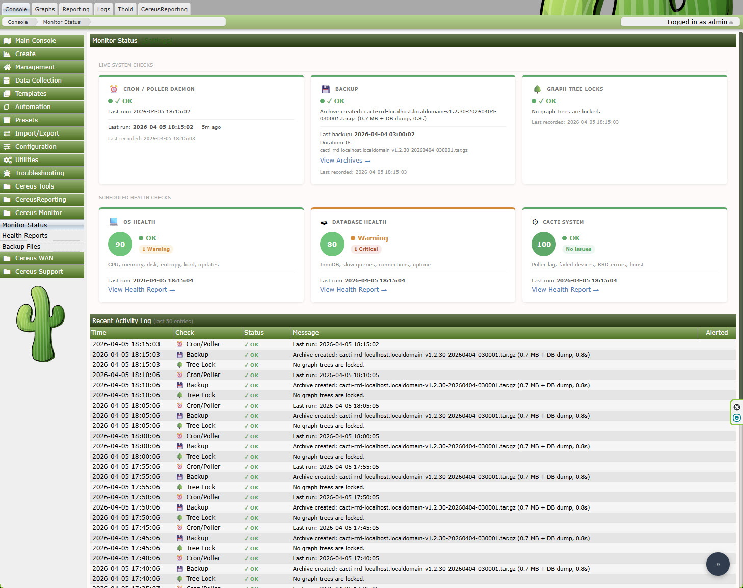Click the Cacti System gear icon

coord(535,222)
